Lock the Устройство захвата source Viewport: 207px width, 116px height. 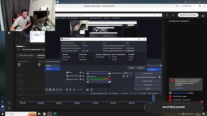83,76
